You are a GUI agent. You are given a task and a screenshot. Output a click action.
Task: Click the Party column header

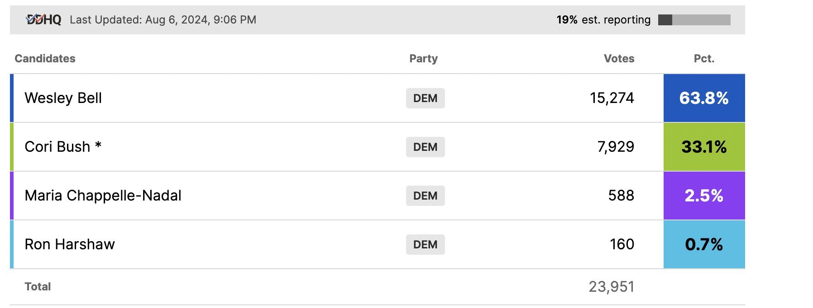(x=423, y=59)
